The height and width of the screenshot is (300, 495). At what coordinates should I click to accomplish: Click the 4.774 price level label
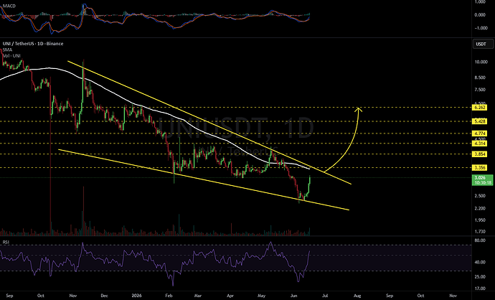[x=479, y=133]
